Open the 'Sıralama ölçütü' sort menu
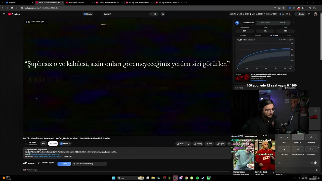This screenshot has height=181, width=322. 46,163
